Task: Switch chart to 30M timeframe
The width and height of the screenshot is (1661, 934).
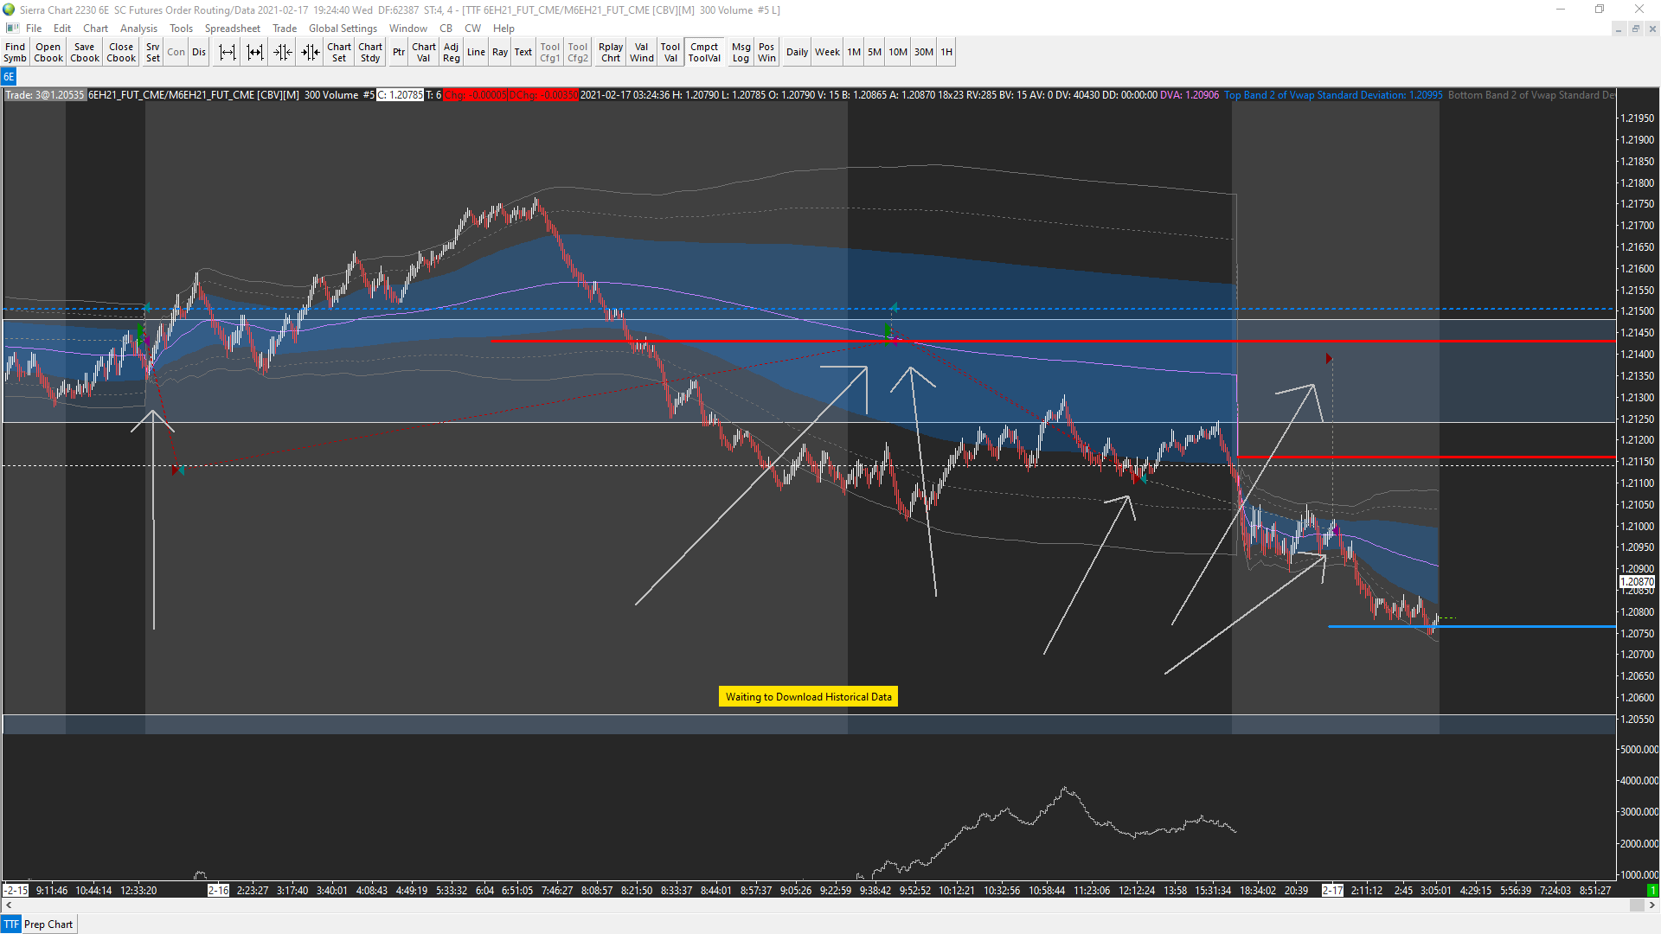Action: 924,53
